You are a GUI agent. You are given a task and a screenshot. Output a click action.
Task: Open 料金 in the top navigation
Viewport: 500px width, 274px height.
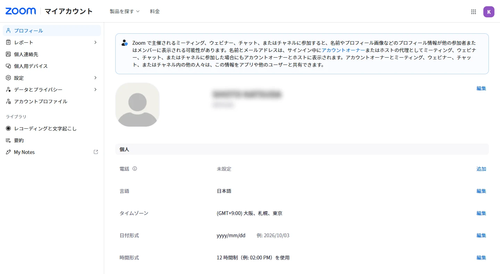155,11
